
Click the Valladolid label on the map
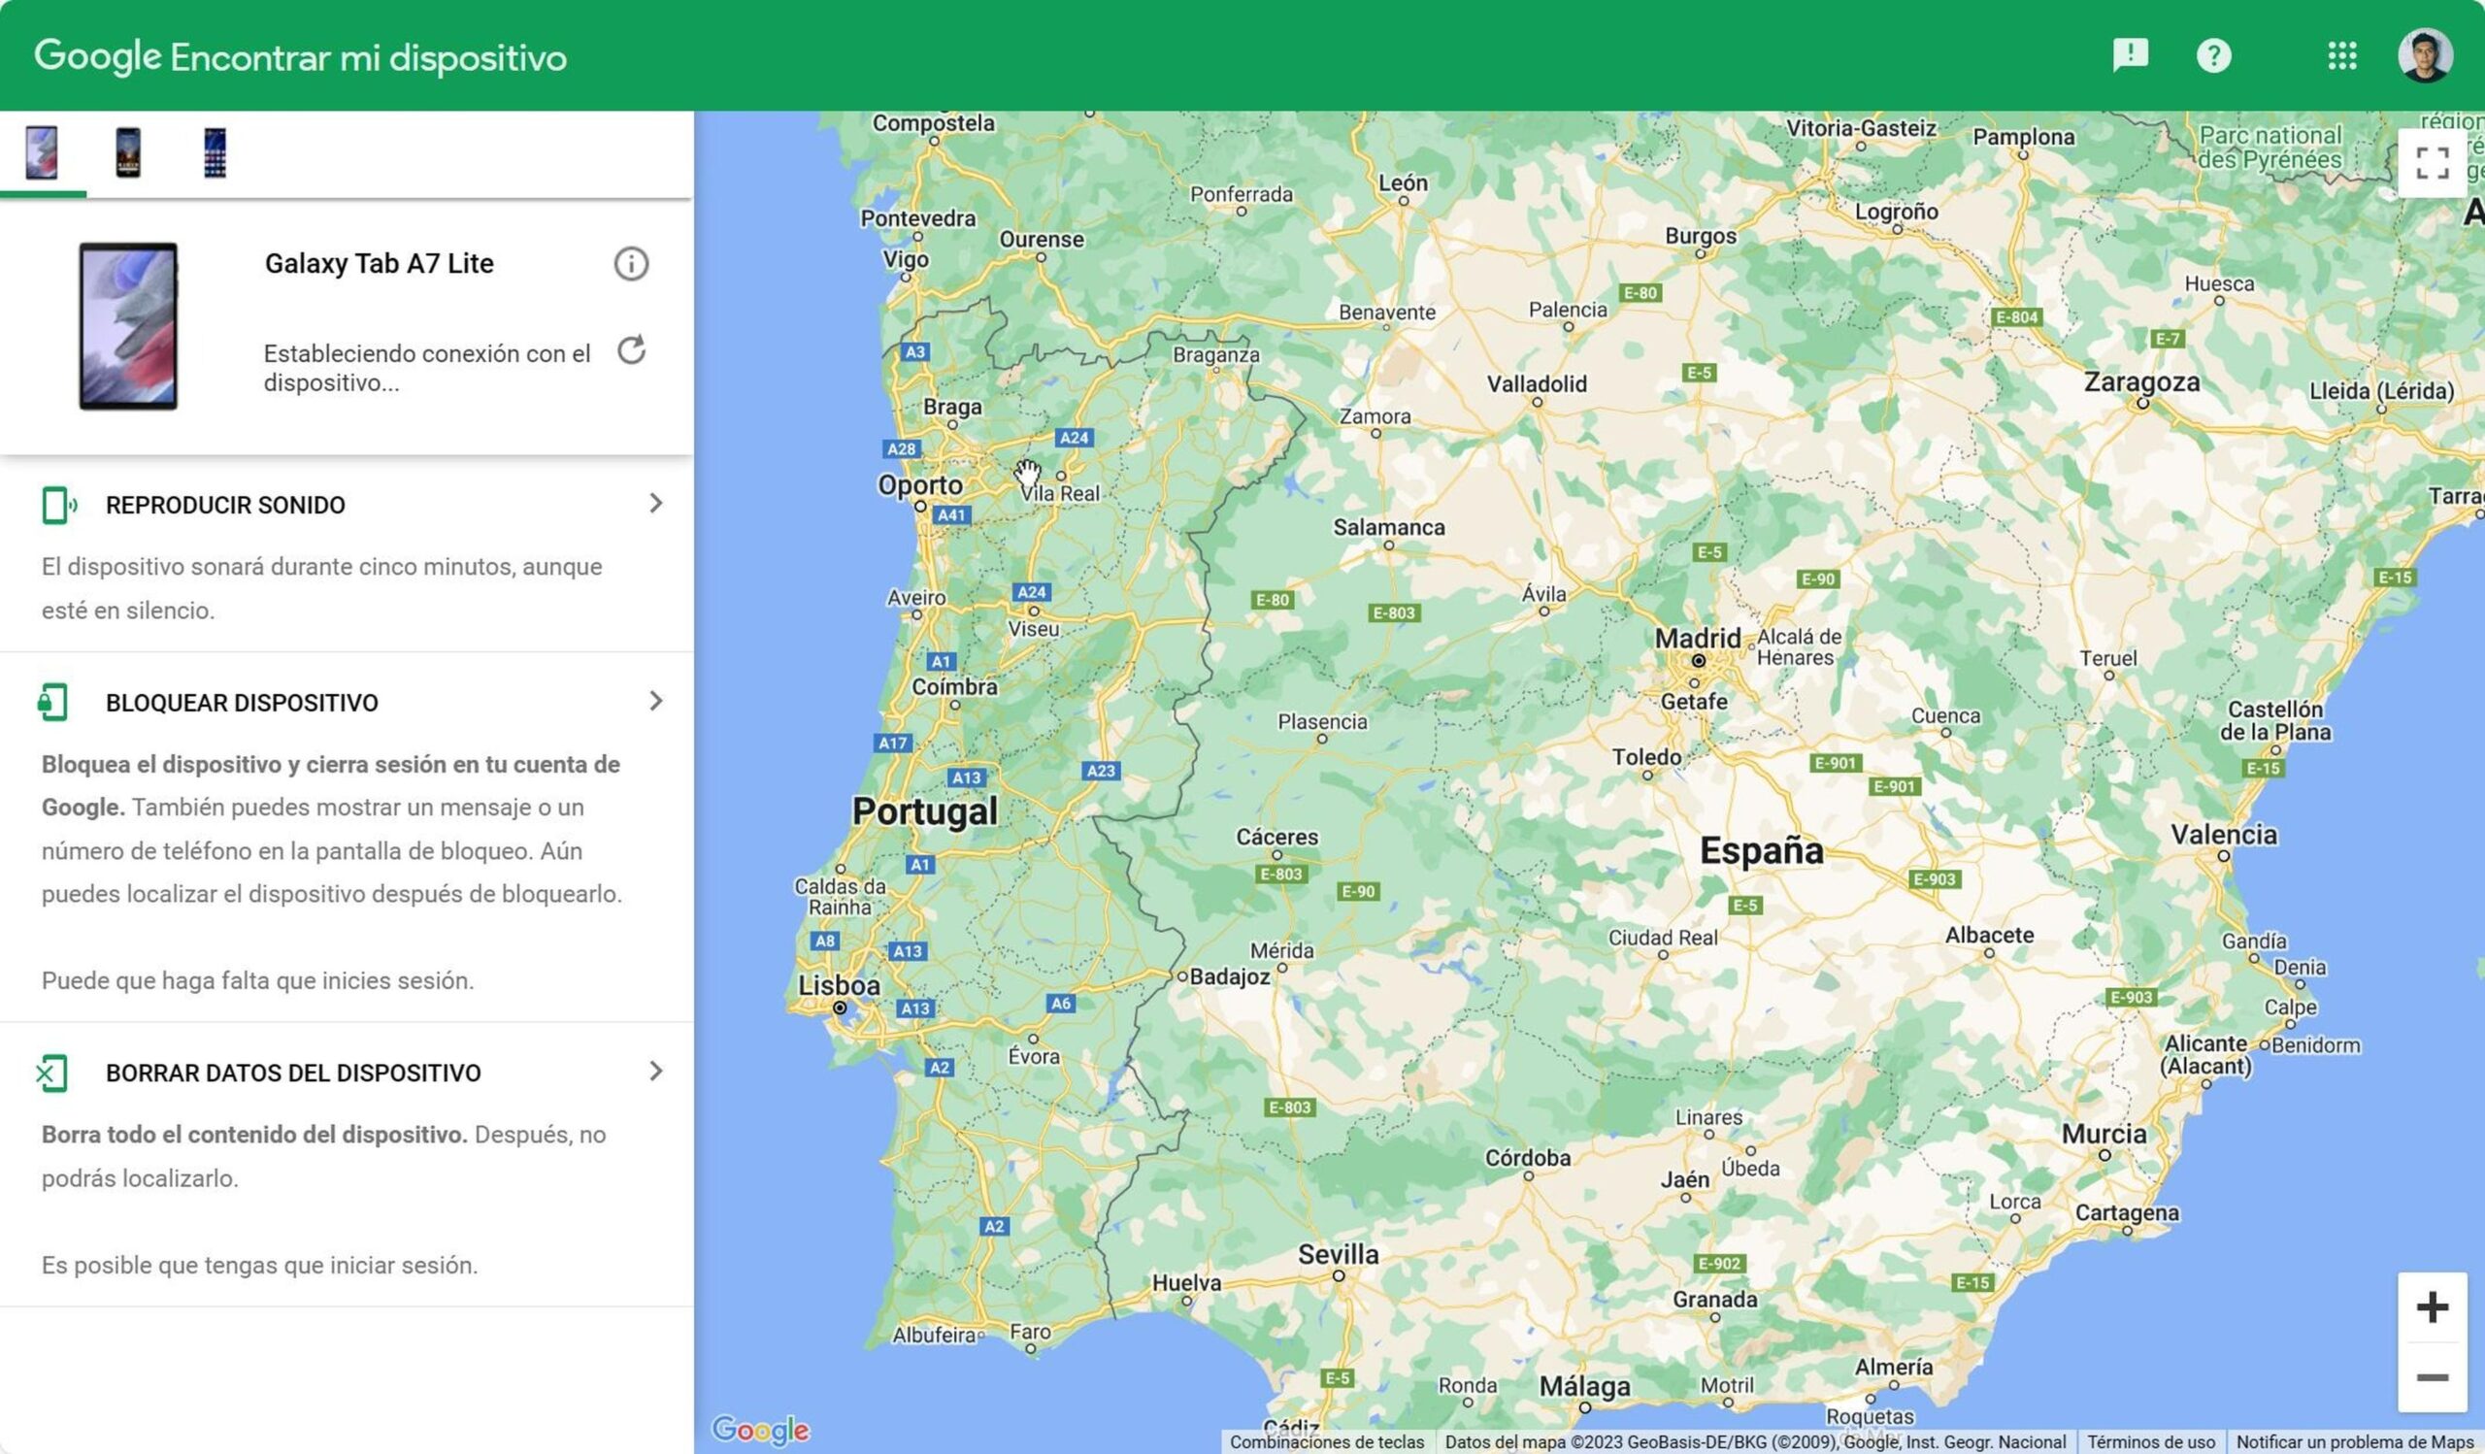point(1537,384)
